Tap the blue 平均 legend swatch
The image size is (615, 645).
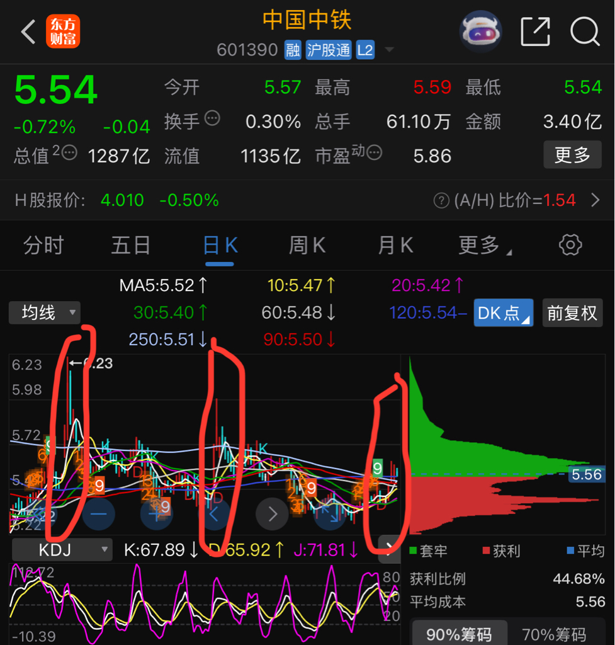coord(570,551)
